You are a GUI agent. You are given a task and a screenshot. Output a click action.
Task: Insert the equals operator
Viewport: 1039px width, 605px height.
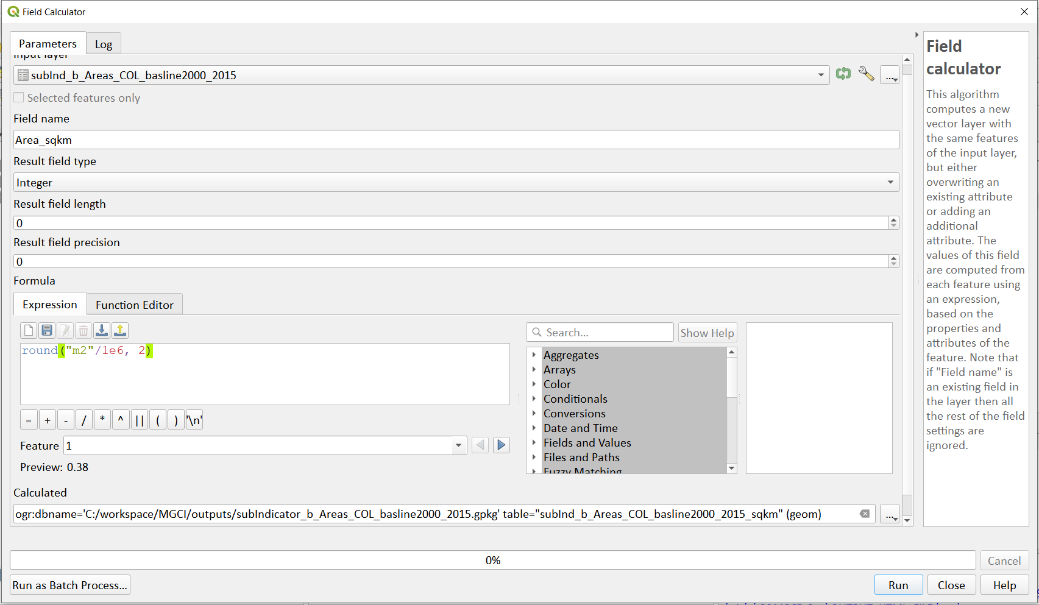pos(29,420)
